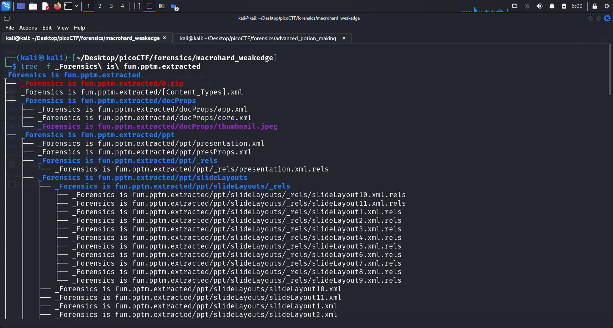
Task: Open the text editor launcher icon
Action: tap(45, 6)
